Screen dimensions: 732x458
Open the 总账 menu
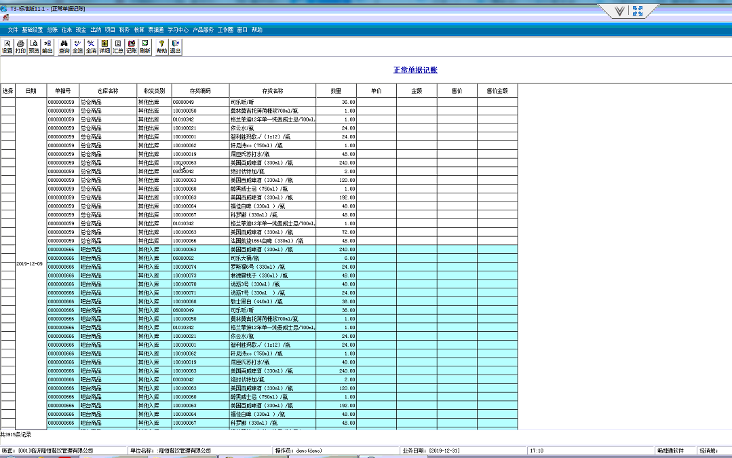pyautogui.click(x=52, y=30)
